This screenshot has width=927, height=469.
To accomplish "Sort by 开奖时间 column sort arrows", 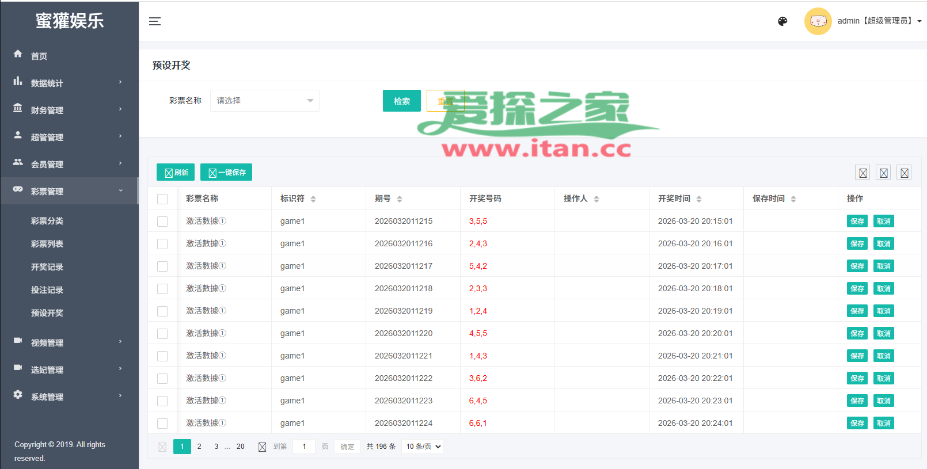I will (x=699, y=199).
